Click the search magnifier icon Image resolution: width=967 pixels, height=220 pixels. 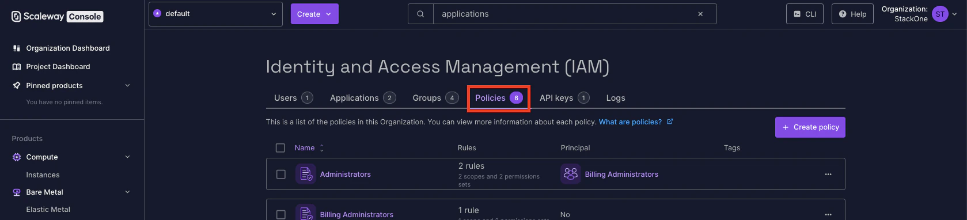[x=420, y=14]
